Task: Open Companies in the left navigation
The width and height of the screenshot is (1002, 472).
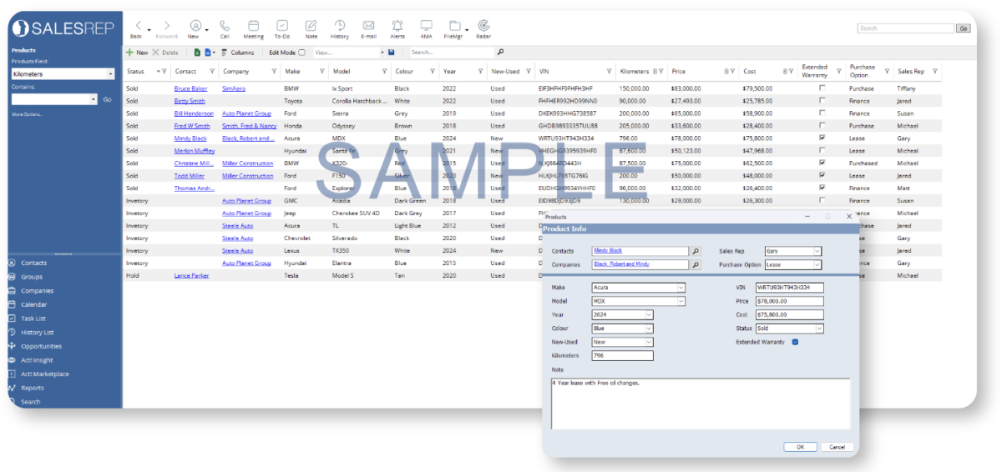Action: click(x=37, y=291)
